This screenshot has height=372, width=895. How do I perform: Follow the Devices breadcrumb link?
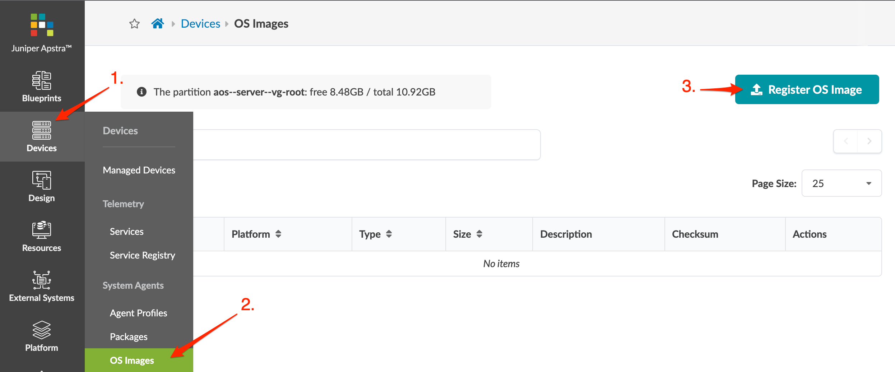[200, 24]
